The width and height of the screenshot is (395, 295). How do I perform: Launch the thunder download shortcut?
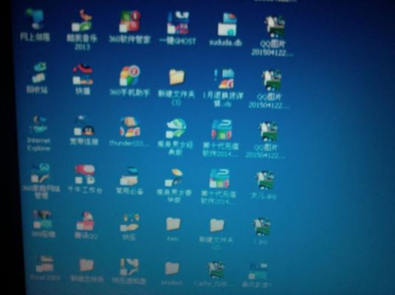[129, 131]
